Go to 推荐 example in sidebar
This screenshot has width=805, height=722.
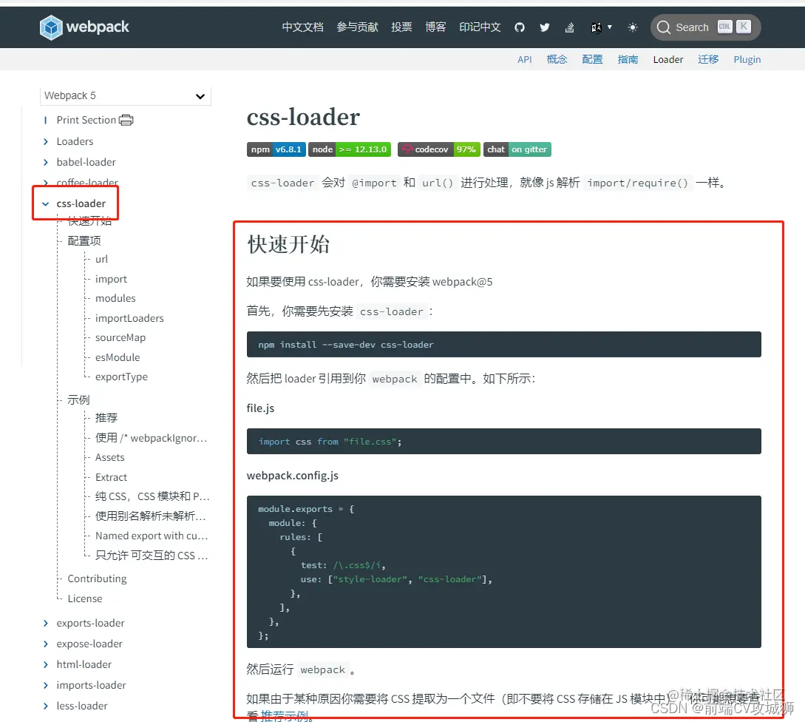pos(106,418)
